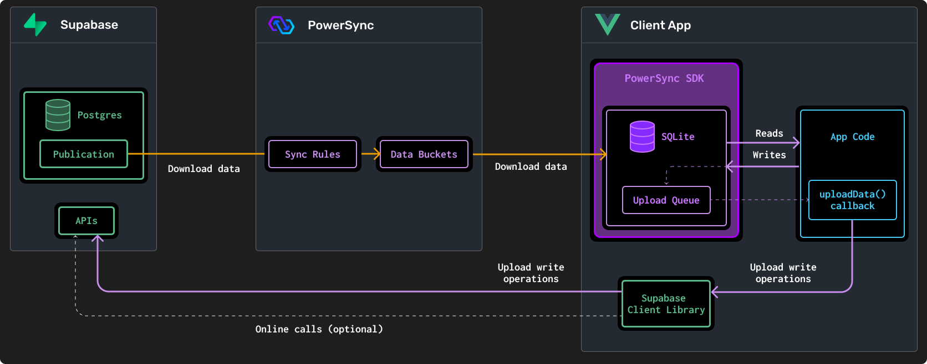Screen dimensions: 927x364
Task: Click the green Postgres database icon
Action: (58, 115)
